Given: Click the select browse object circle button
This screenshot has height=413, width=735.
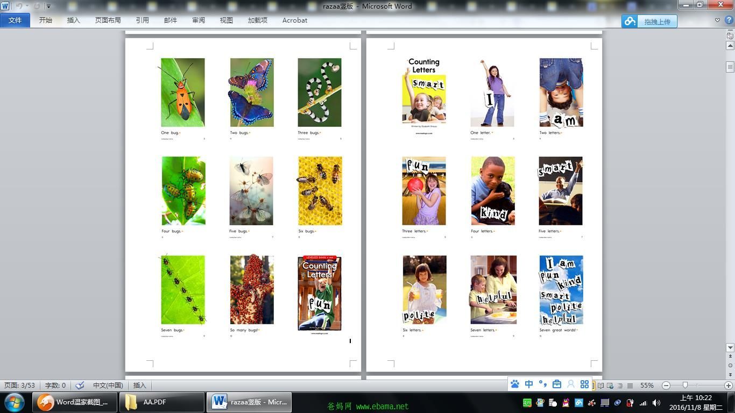Looking at the screenshot, I should click(x=730, y=365).
